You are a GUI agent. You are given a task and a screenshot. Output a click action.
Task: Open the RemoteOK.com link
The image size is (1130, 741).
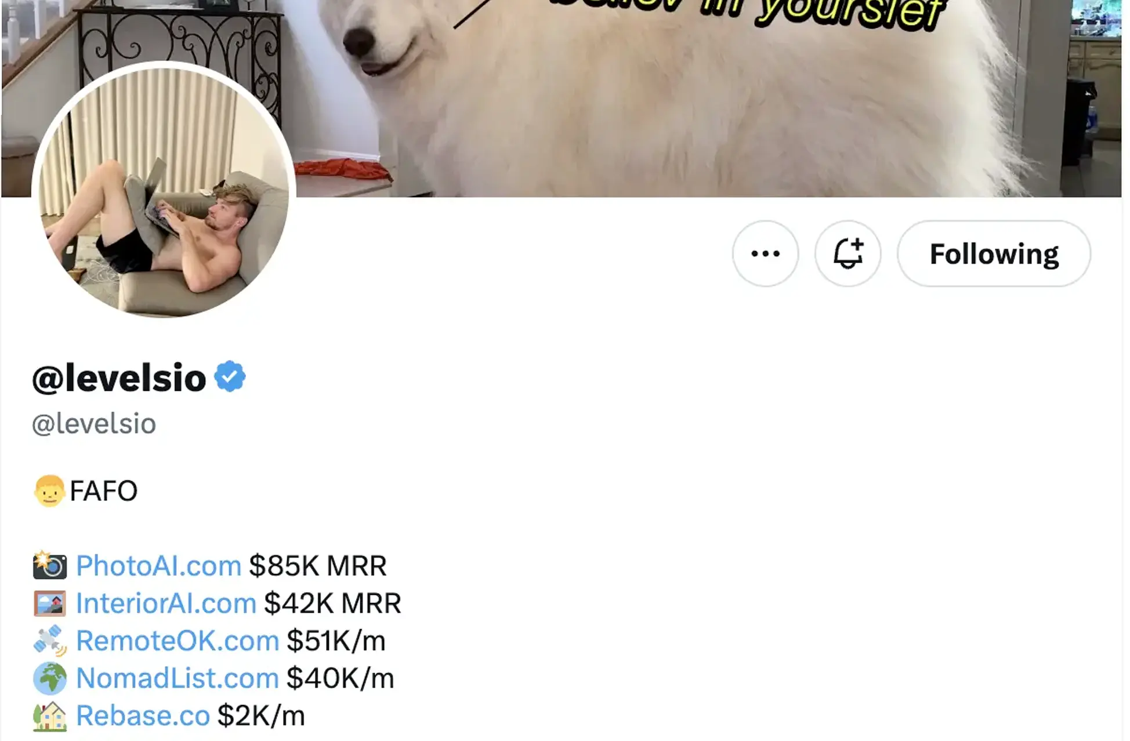click(178, 641)
